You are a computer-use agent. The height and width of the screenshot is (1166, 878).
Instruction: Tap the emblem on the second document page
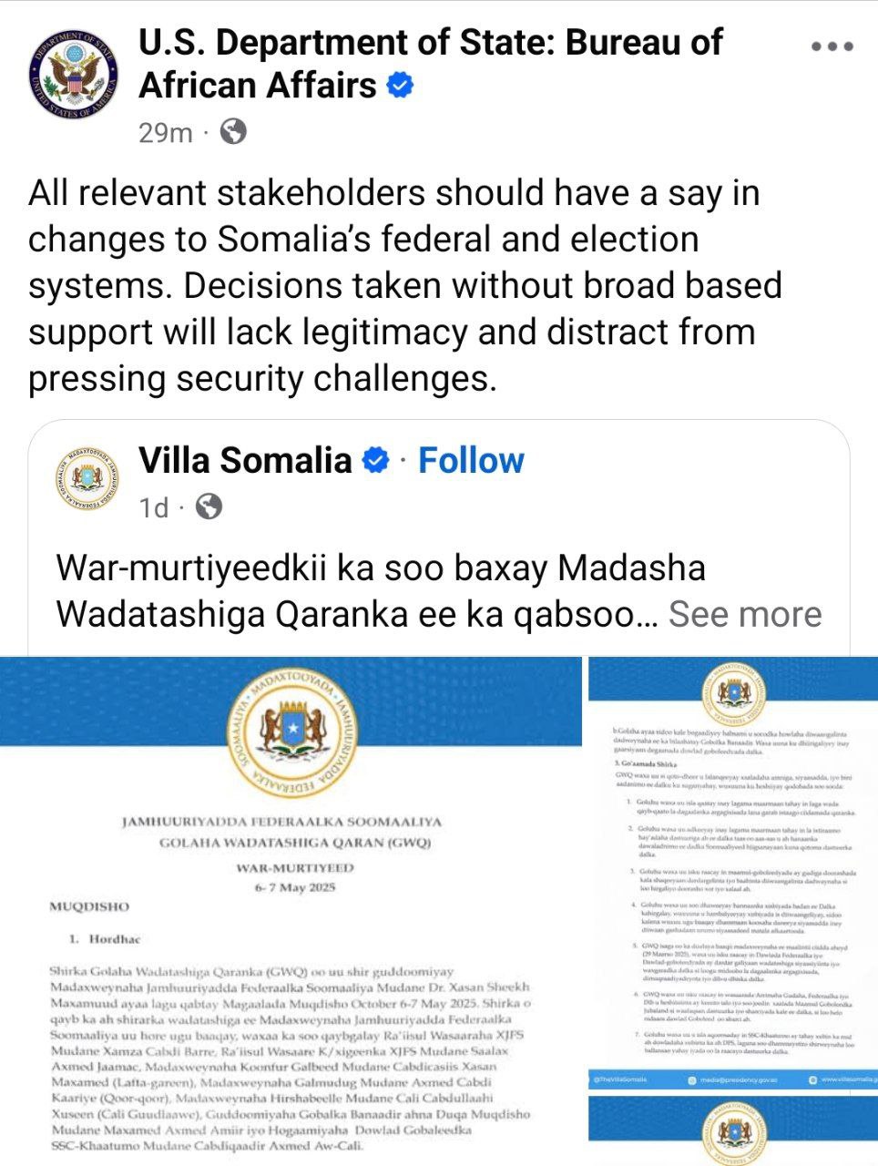[733, 694]
